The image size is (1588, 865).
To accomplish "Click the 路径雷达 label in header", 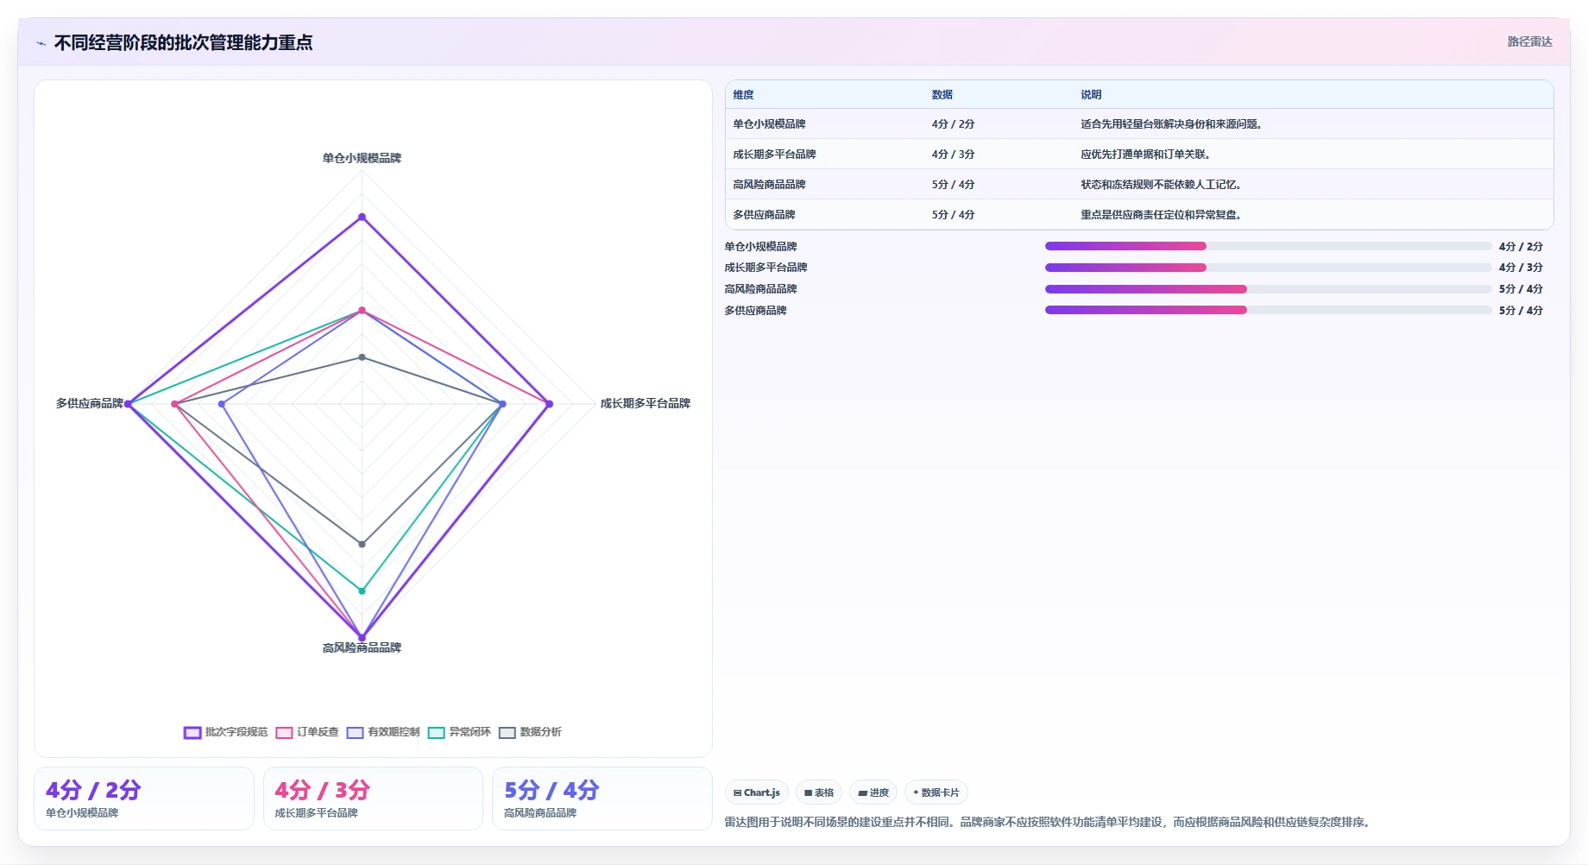I will 1529,41.
